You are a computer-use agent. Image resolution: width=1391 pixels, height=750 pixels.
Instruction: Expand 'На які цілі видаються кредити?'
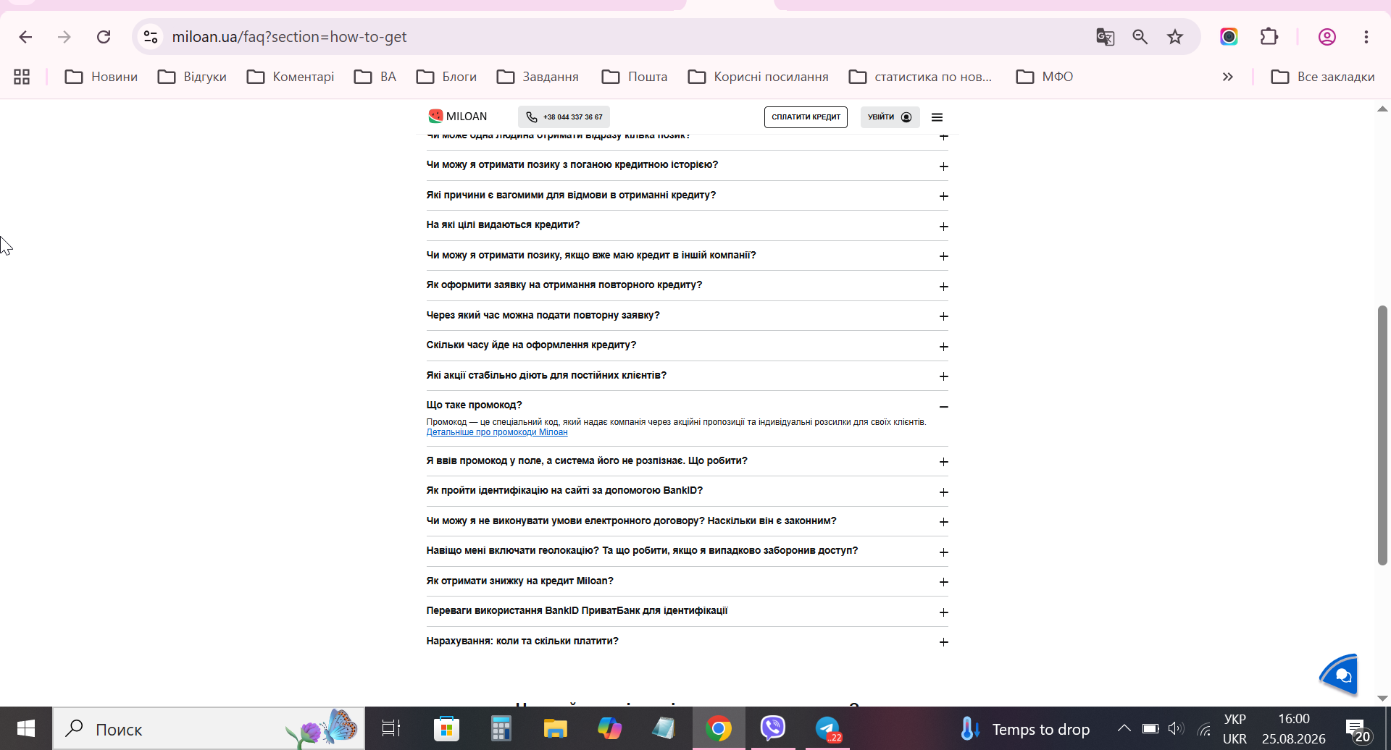(x=687, y=225)
